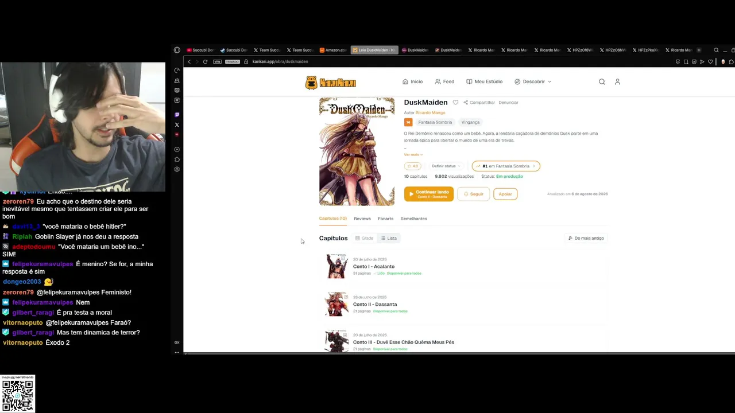Click the speed dial gauge sidebar icon
Image resolution: width=735 pixels, height=413 pixels.
point(177,70)
